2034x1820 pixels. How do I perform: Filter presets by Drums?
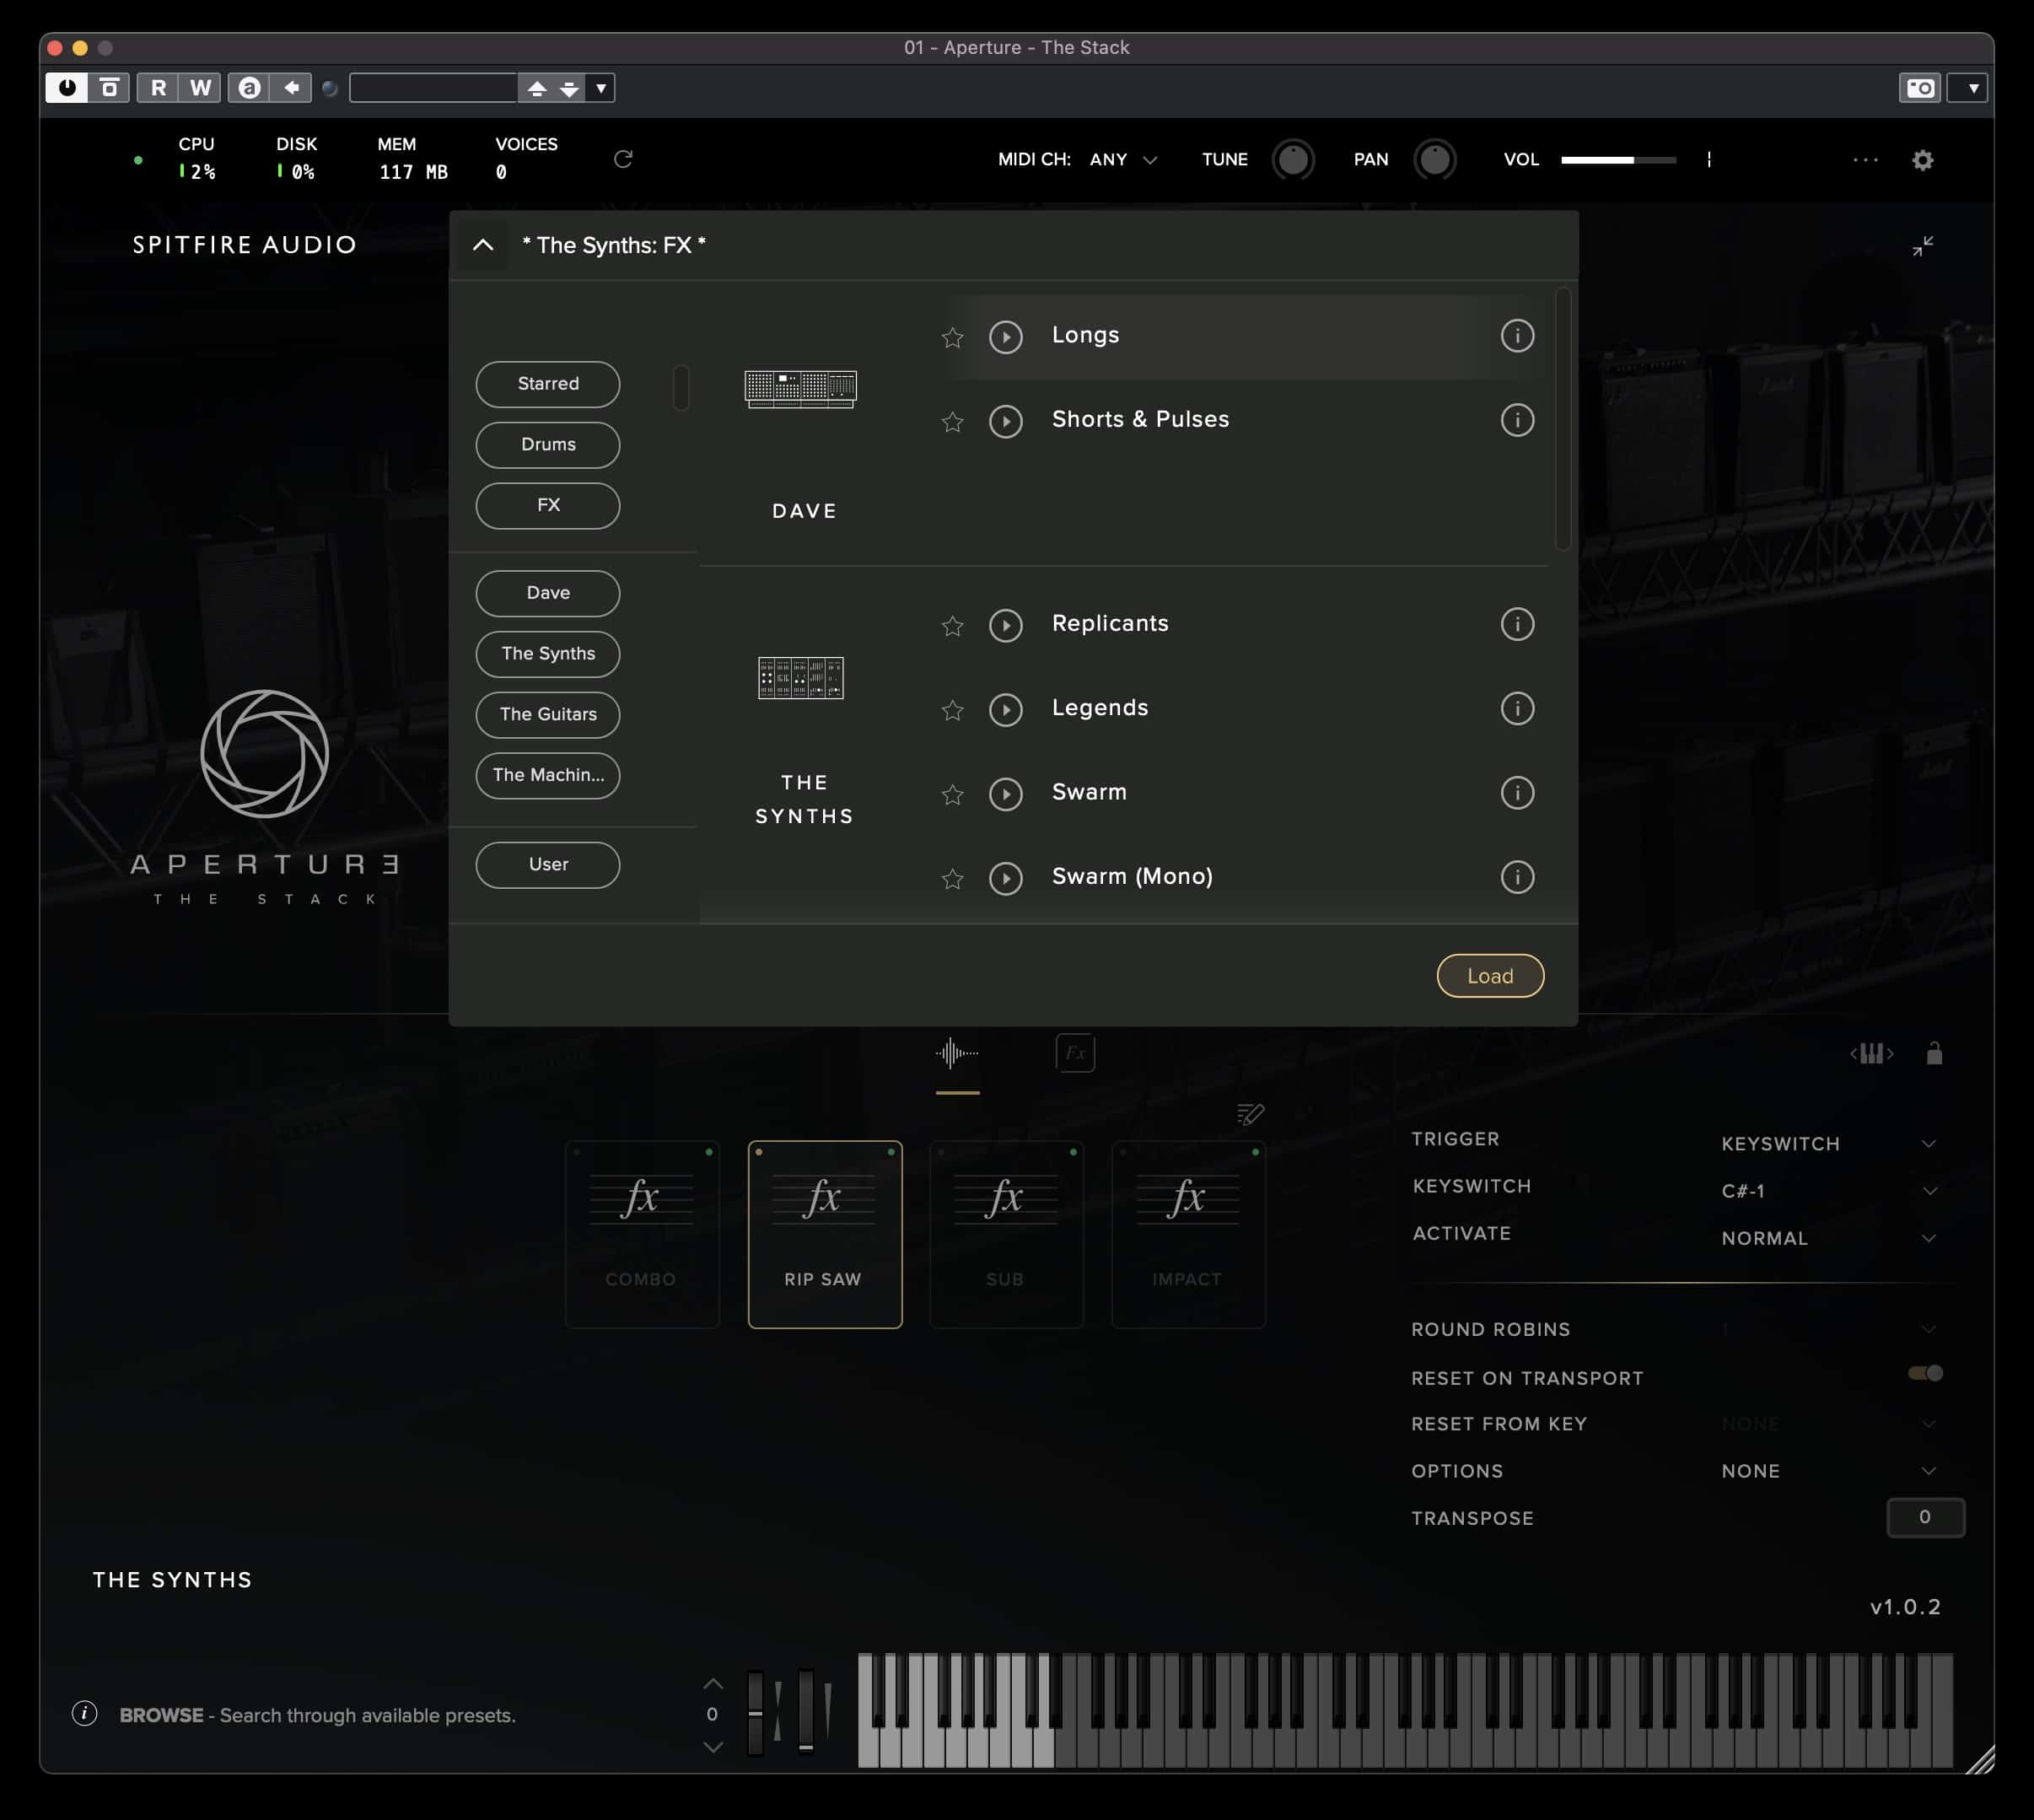[548, 445]
